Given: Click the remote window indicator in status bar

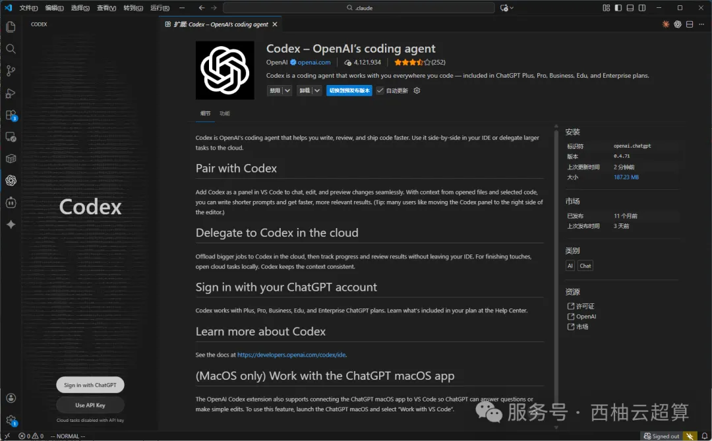Looking at the screenshot, I should click(x=7, y=436).
